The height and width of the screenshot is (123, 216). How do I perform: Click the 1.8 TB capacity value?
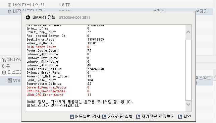tap(65, 5)
